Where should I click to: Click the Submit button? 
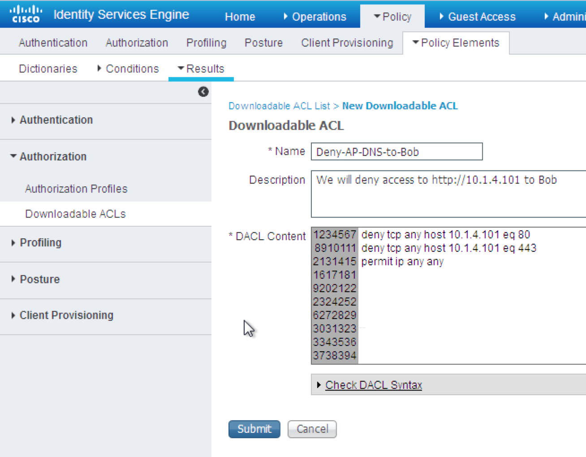click(x=254, y=429)
